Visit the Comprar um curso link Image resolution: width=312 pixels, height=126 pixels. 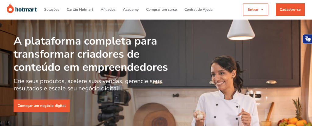161,9
